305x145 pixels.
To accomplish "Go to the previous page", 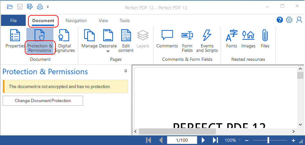I will pos(161,140).
